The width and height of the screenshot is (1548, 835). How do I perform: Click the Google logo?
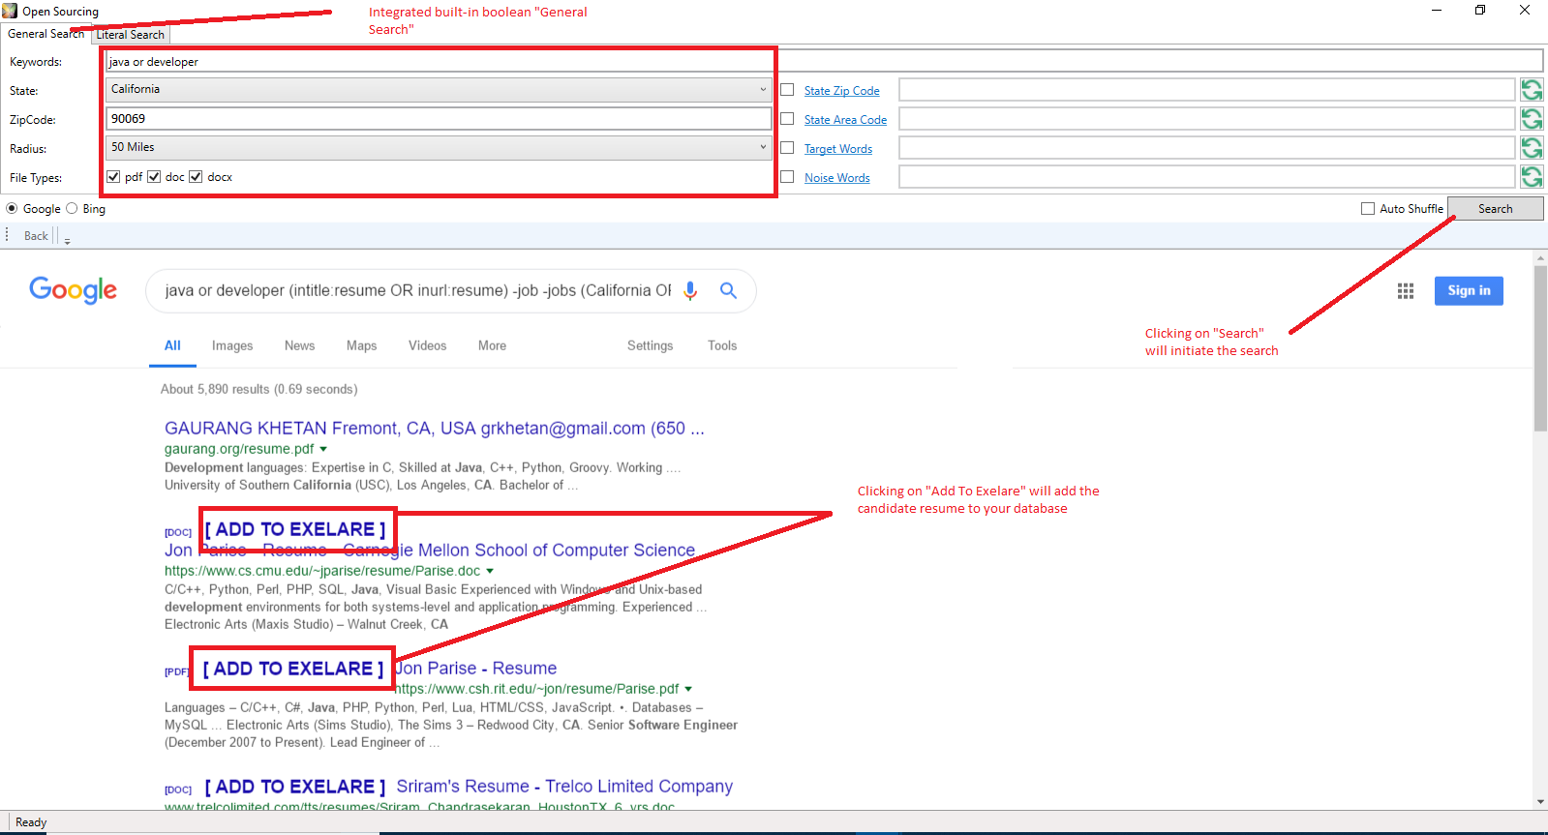point(74,290)
